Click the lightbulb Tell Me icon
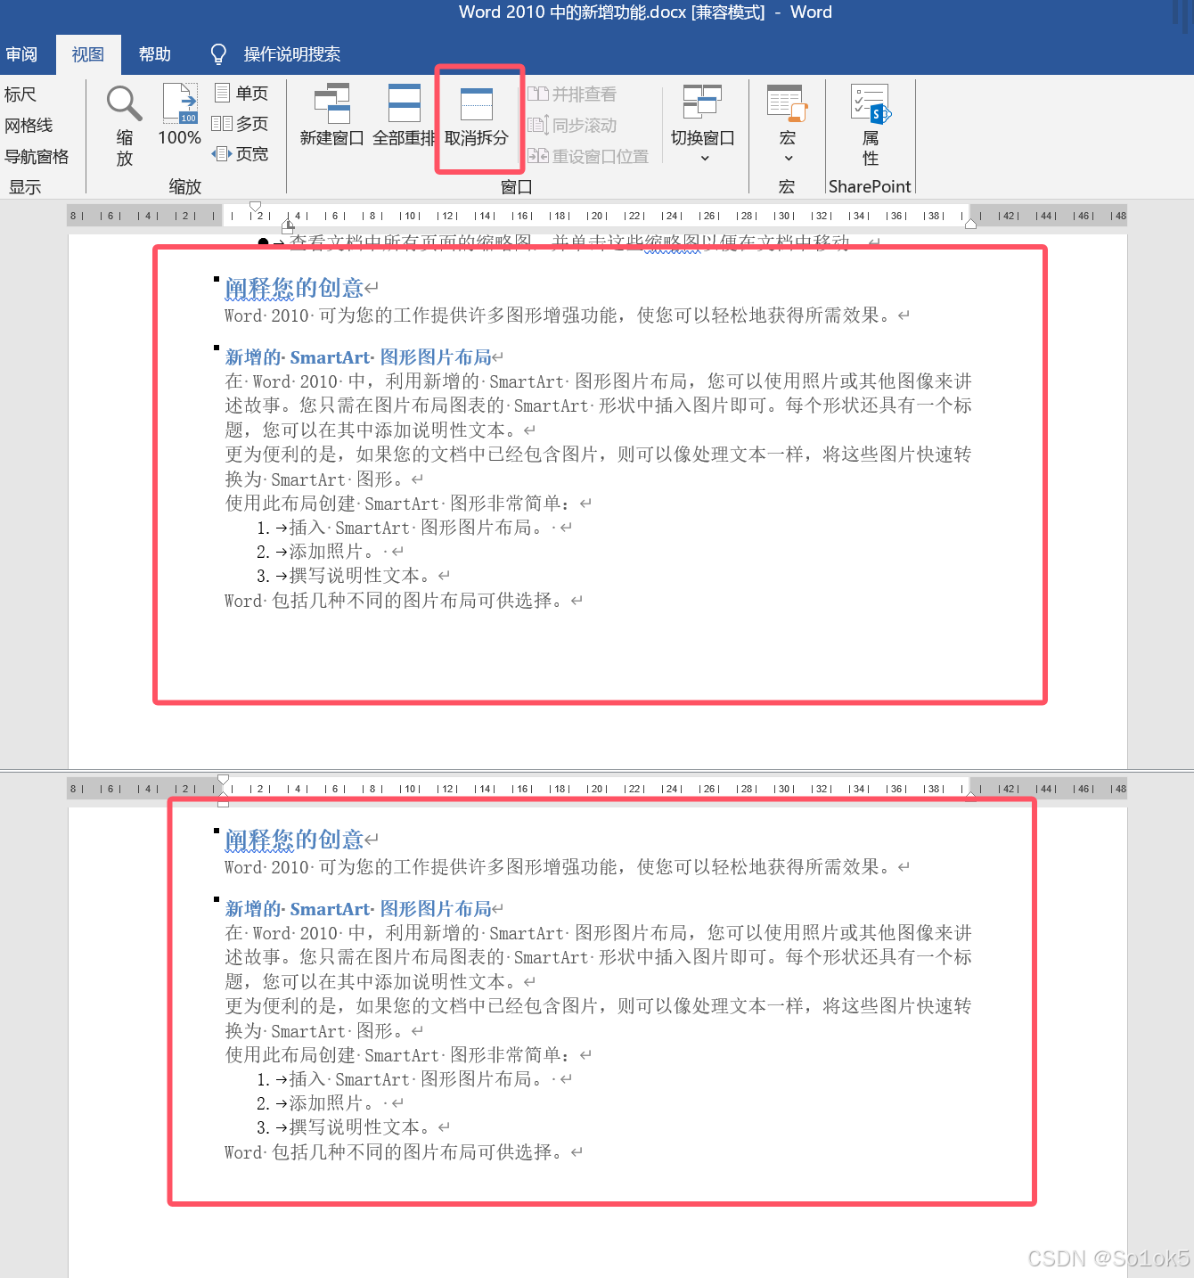Viewport: 1194px width, 1278px height. click(218, 54)
